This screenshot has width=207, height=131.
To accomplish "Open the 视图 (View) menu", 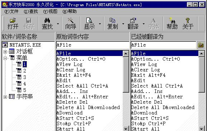I will 50,11.
